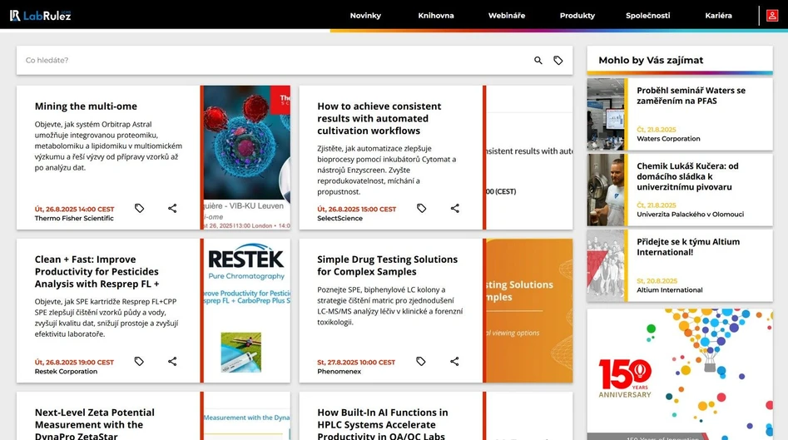Click tag icon on SelectScience webinar card
Viewport: 788px width, 440px height.
(x=421, y=208)
